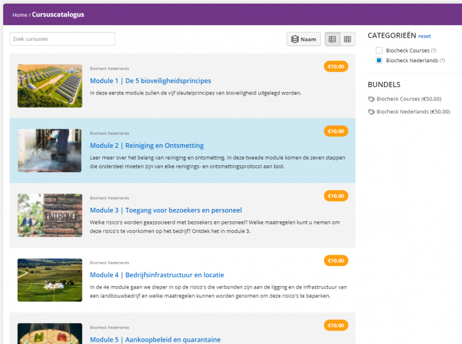Open Module 1 De 5 bioveiligheidsprincipes
Screen dimensions: 462x344
[150, 81]
